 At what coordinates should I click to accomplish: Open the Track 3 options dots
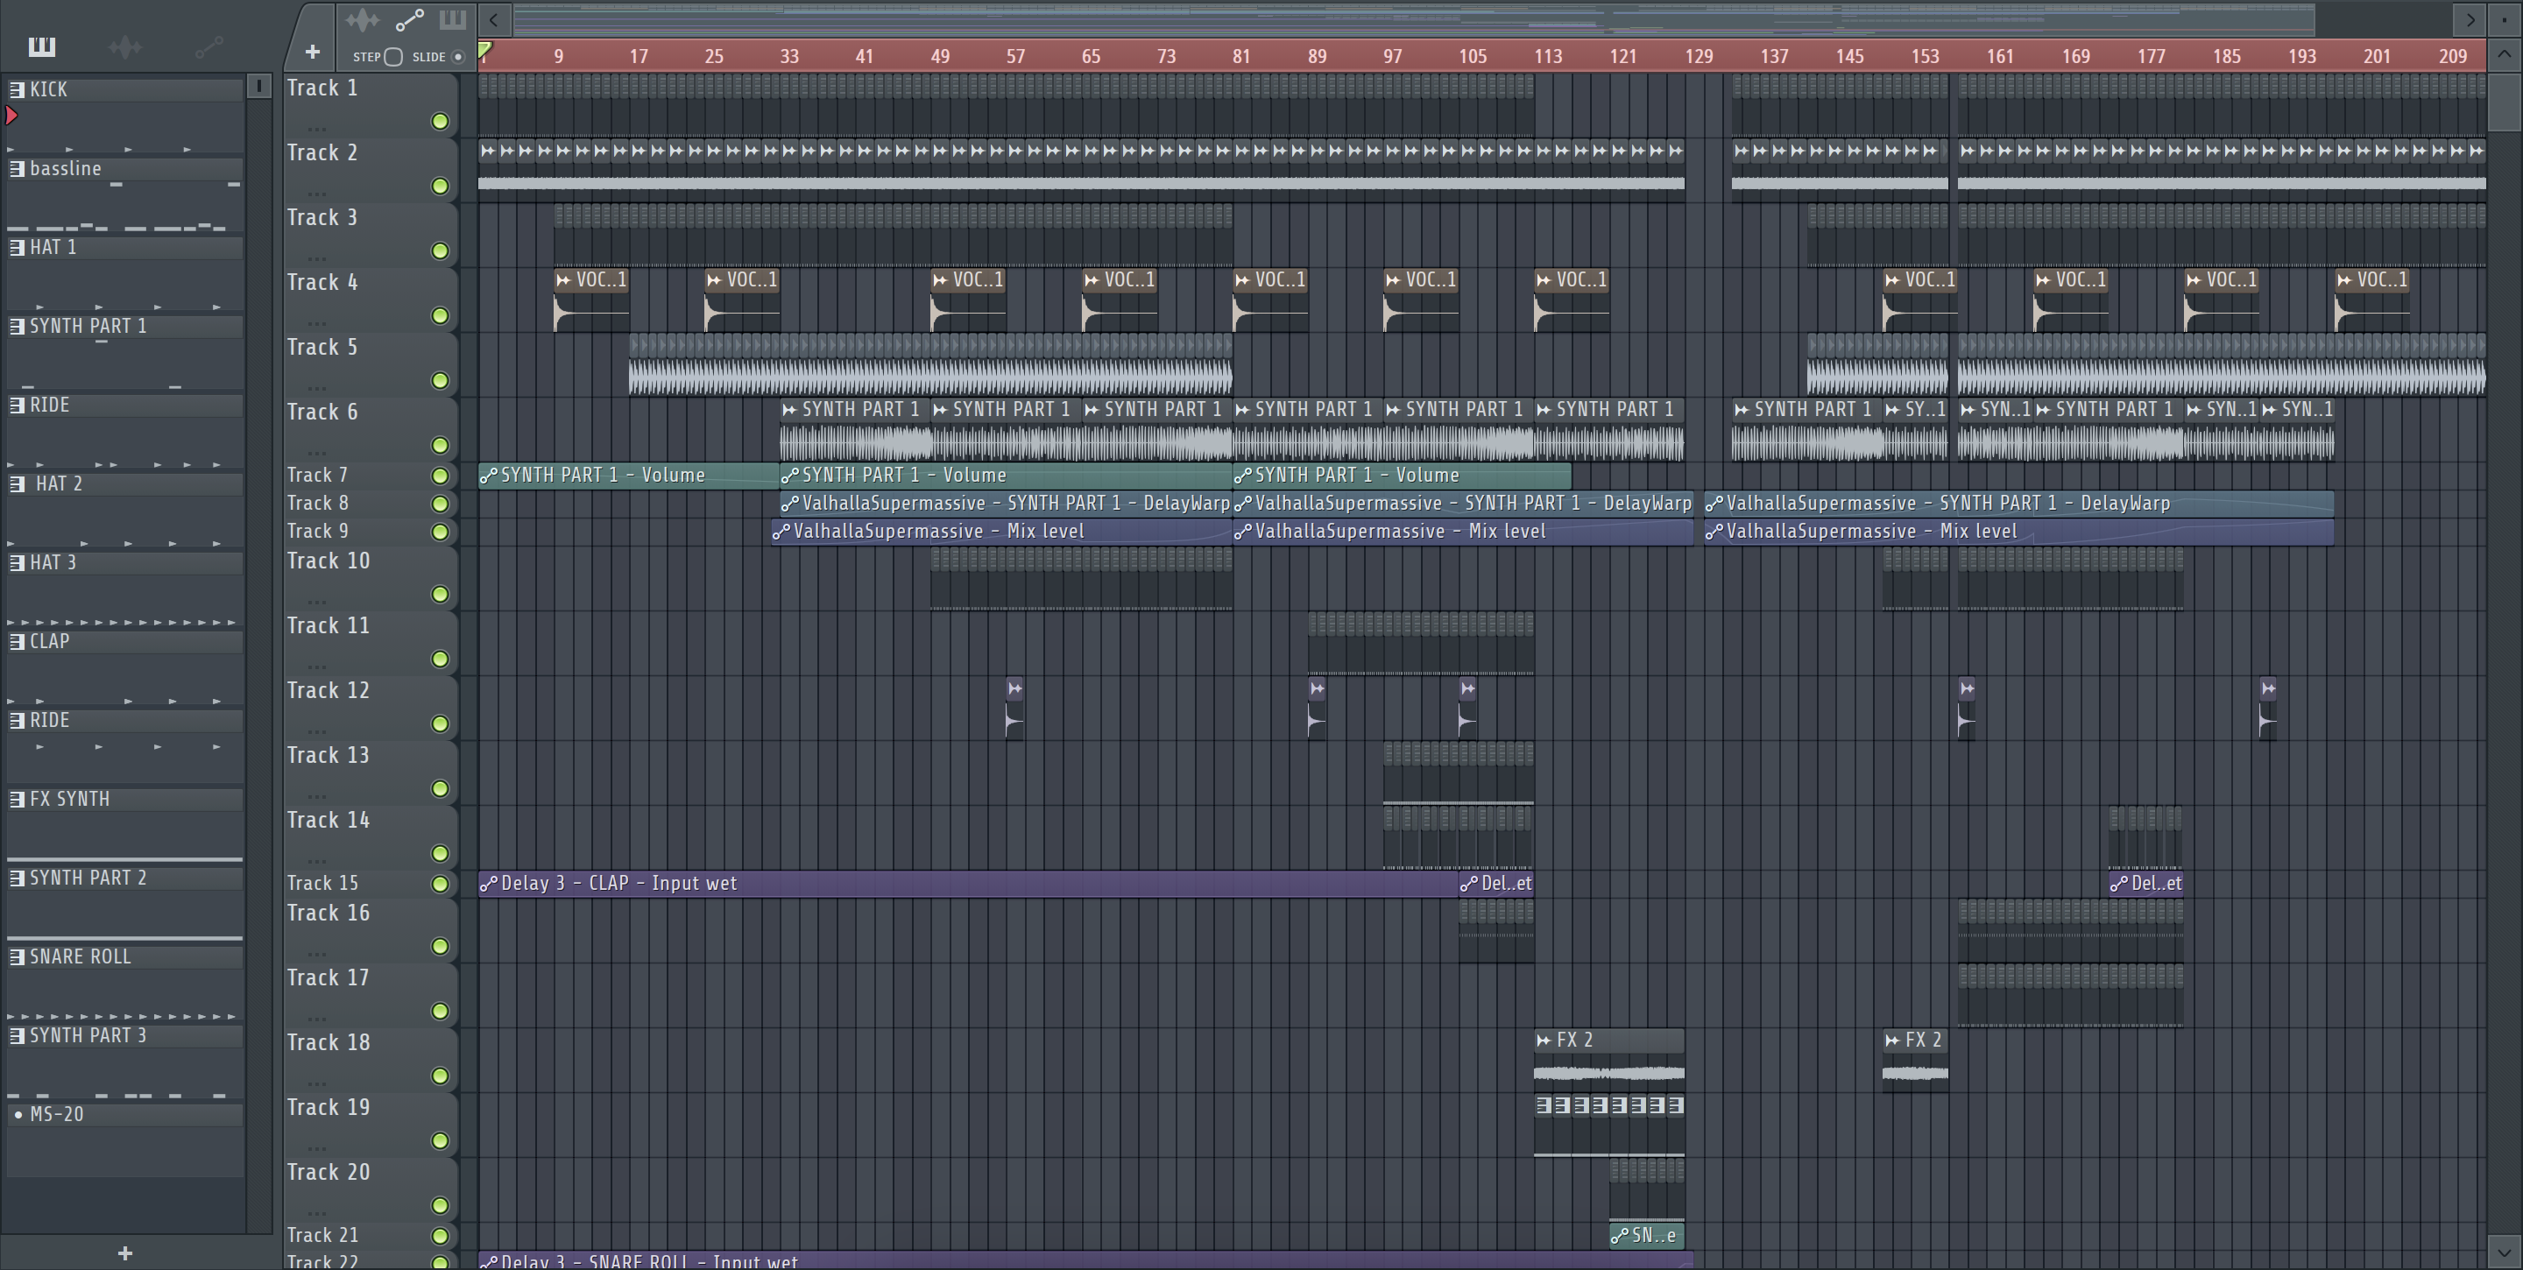tap(315, 258)
